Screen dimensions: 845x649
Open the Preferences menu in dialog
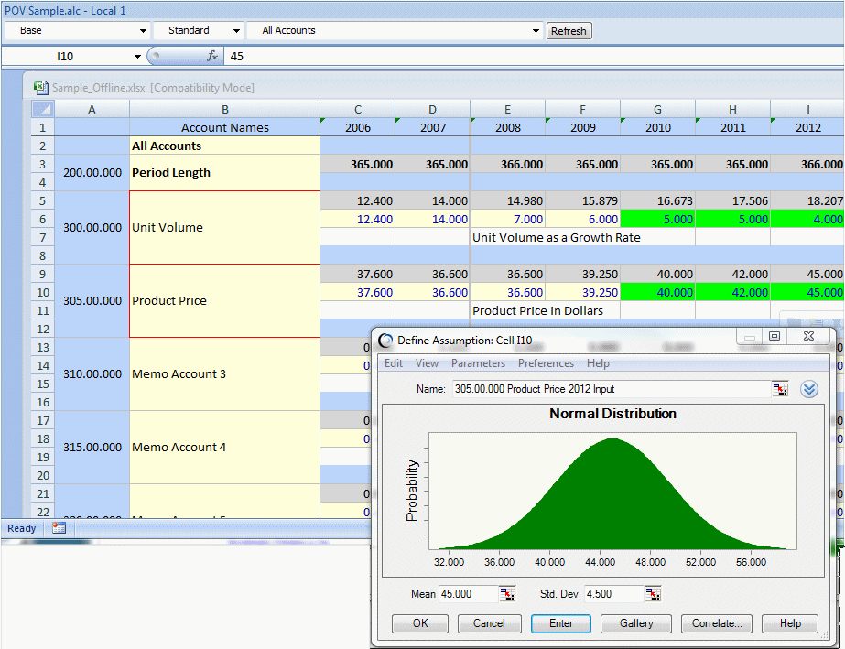pyautogui.click(x=546, y=363)
